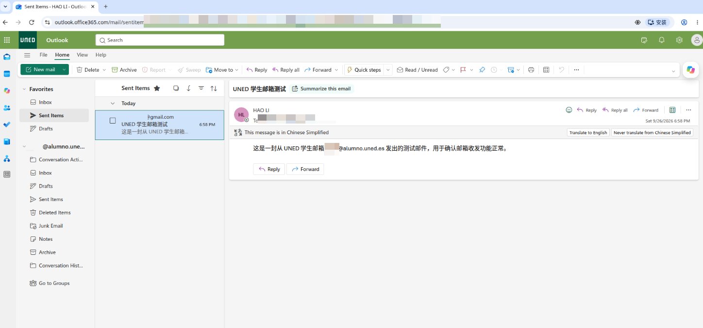Collapse the @alumno.uned account folder tree
703x328 pixels.
point(24,146)
